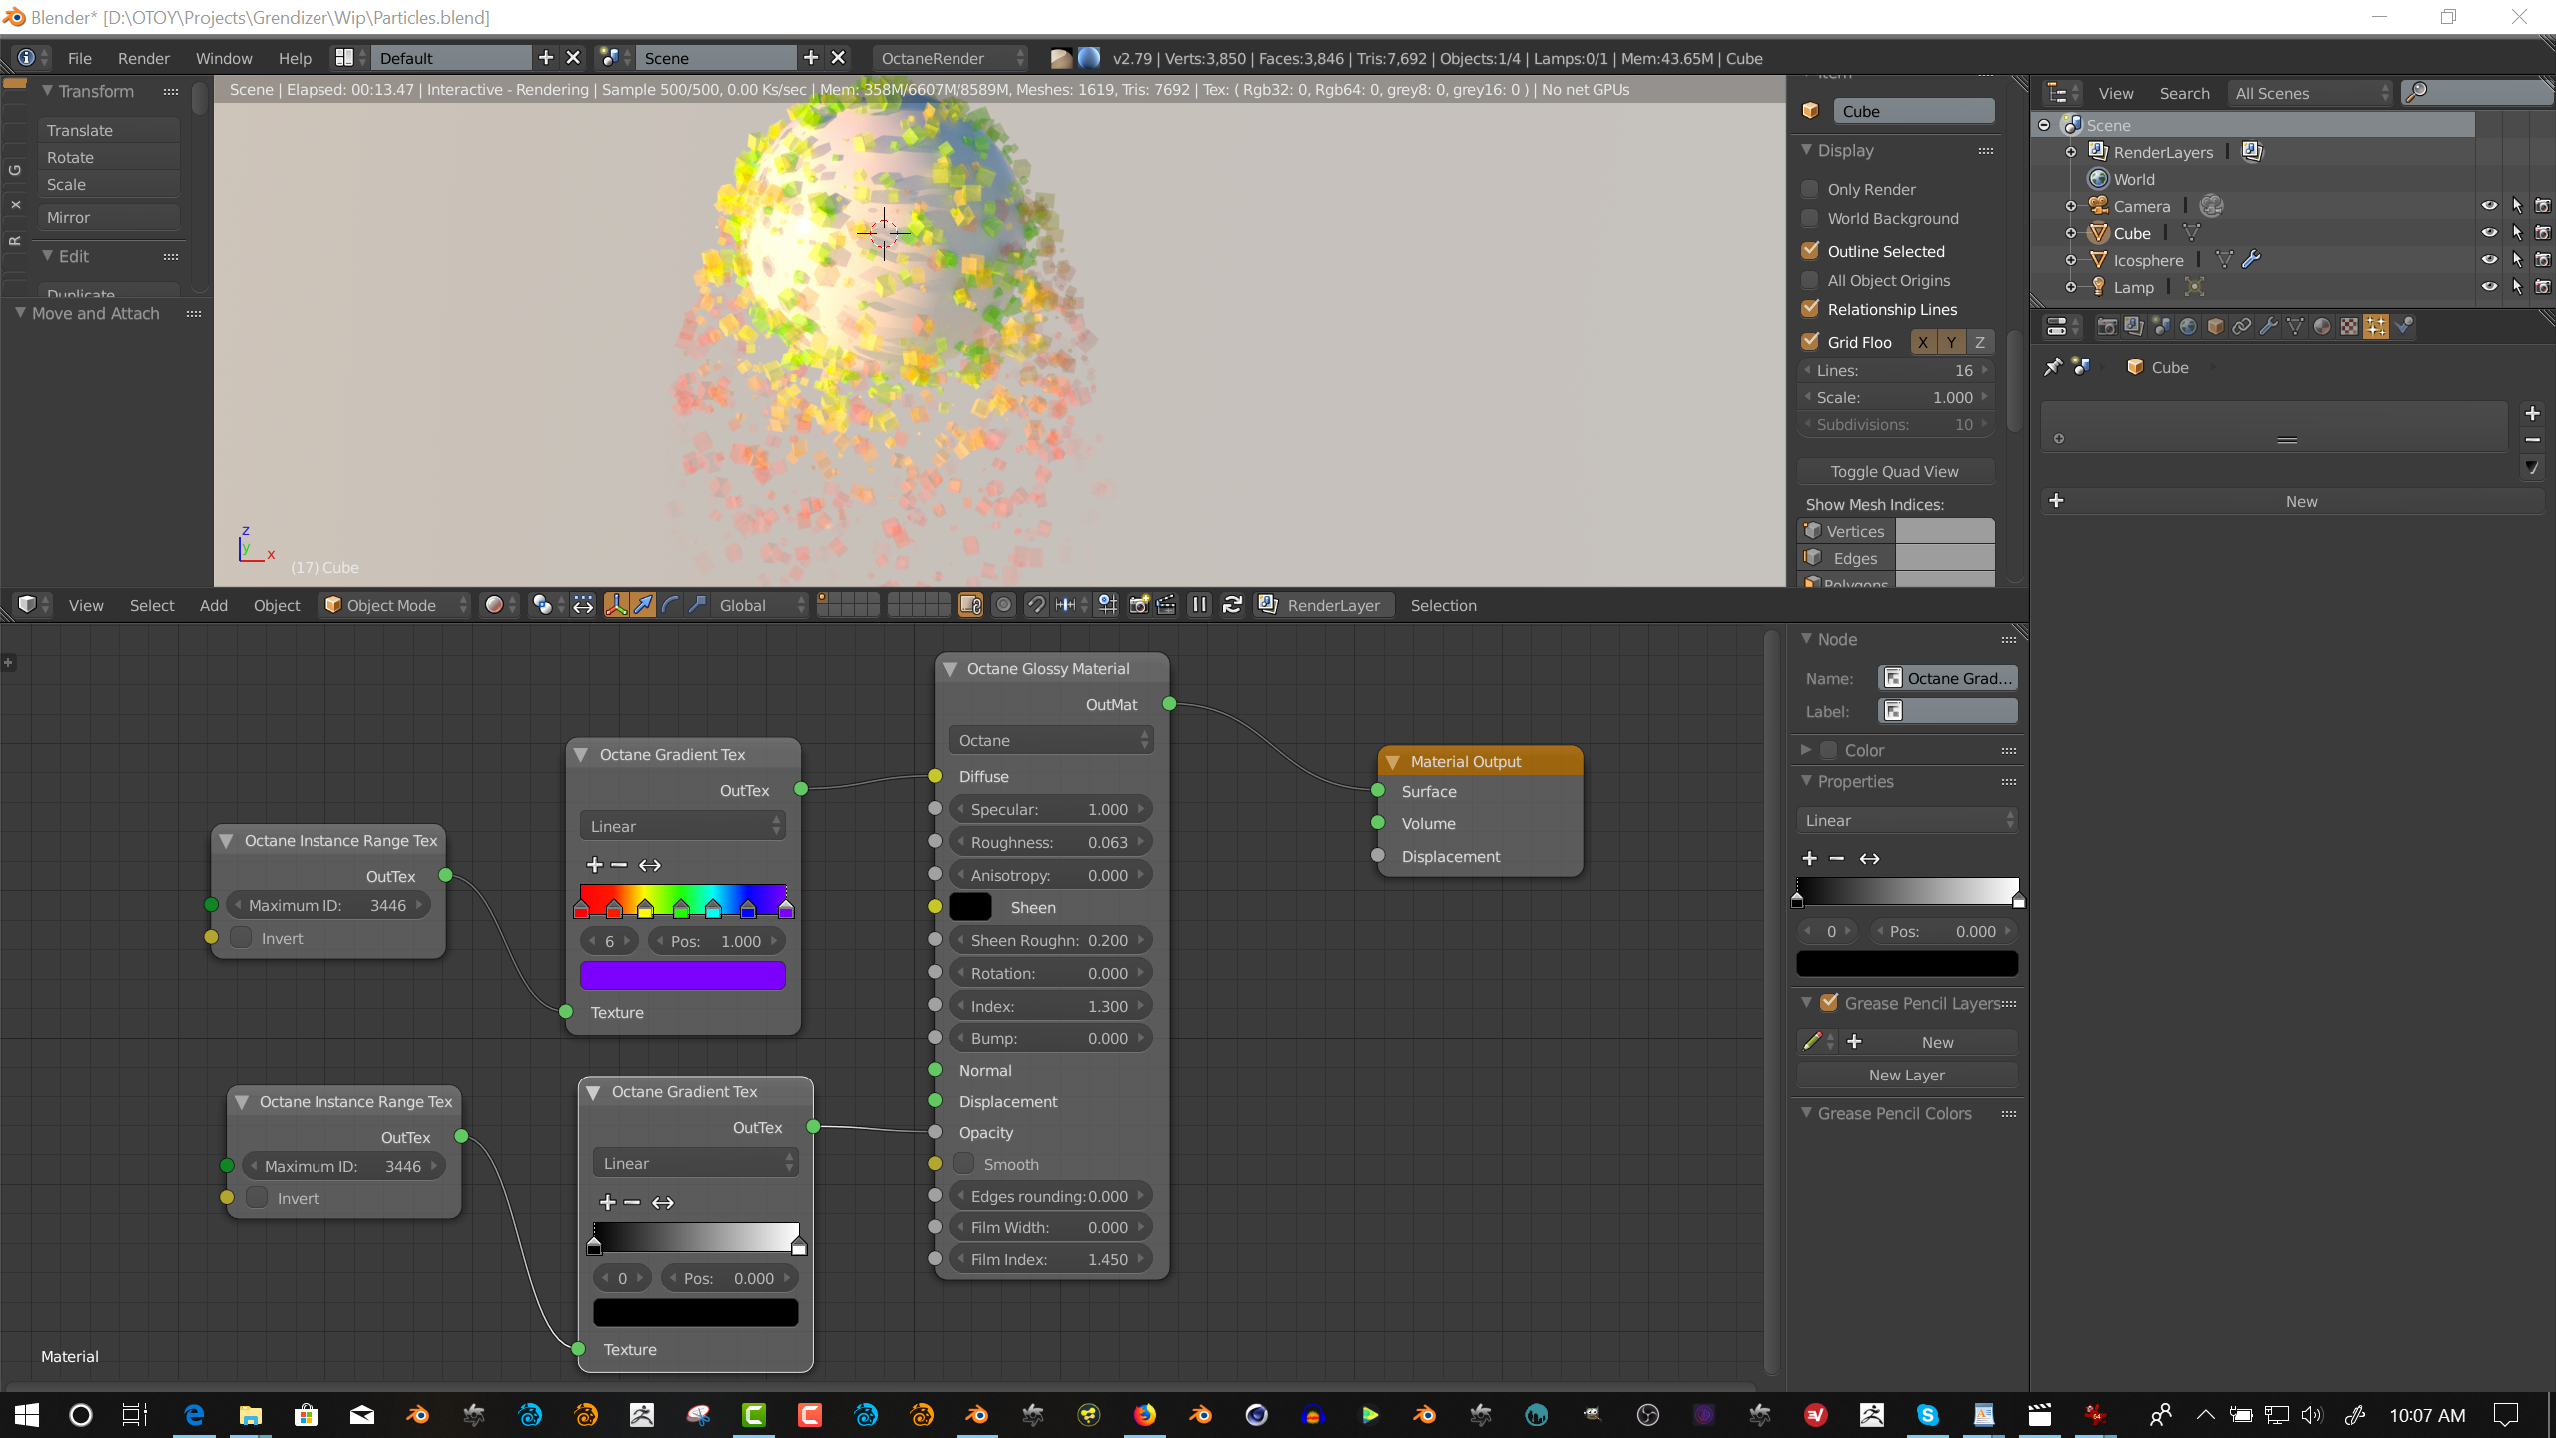Open the Modifiers properties tab (wrench icon)
Viewport: 2556px width, 1438px height.
2268,326
